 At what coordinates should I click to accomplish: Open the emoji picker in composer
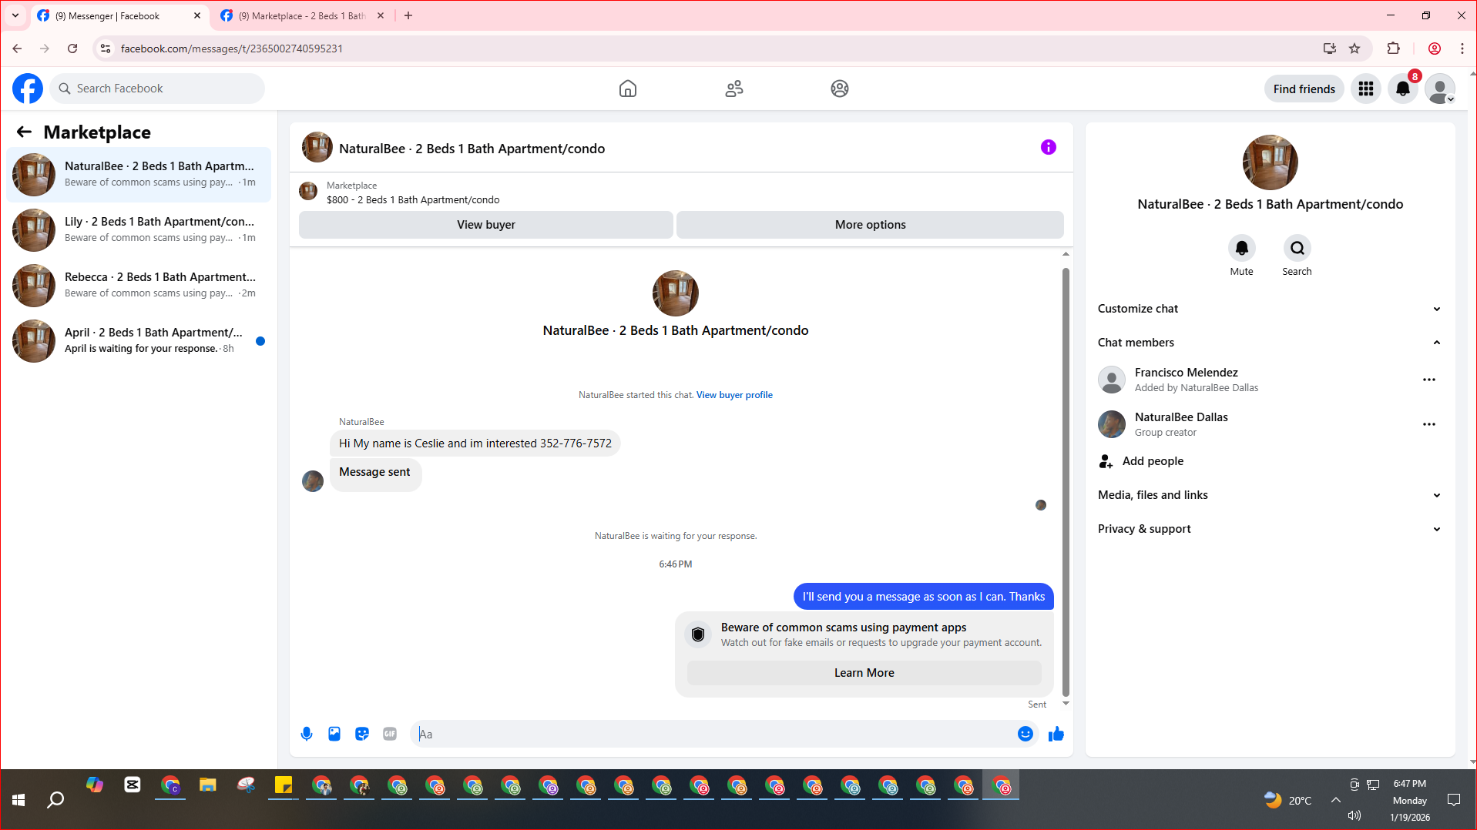point(1026,734)
